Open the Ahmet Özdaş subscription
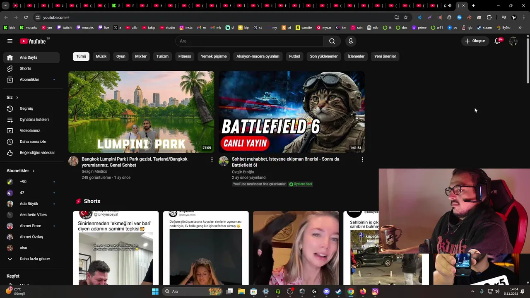Screen dimensions: 530x298 point(31,237)
